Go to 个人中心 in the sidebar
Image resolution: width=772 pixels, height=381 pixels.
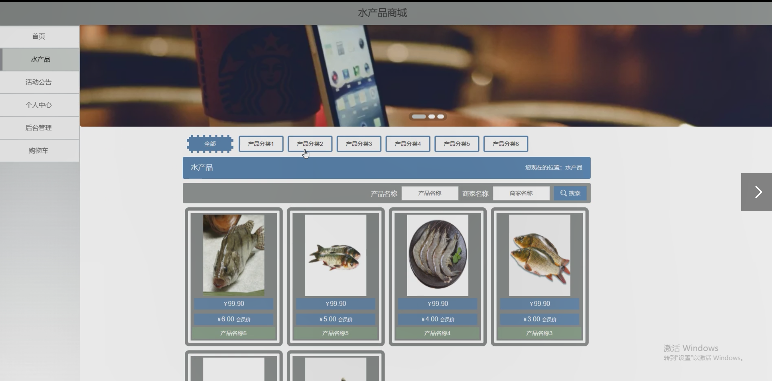click(x=39, y=105)
